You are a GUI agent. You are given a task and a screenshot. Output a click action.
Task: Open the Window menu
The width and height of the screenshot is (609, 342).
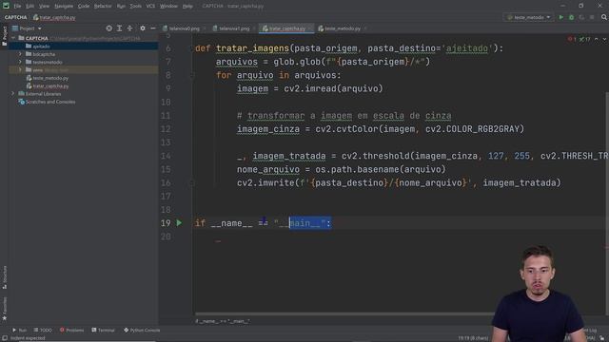coord(168,7)
